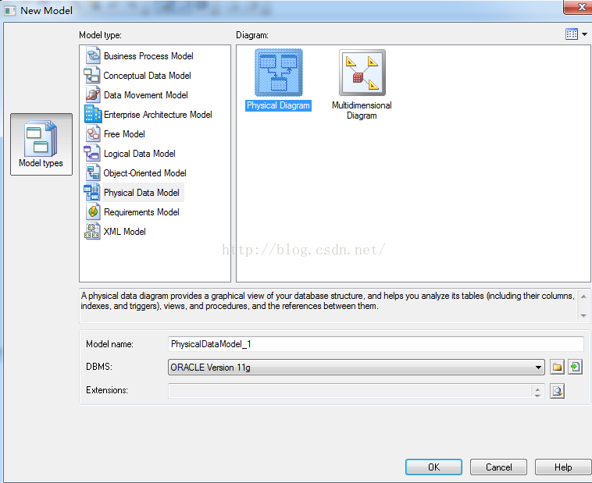Image resolution: width=592 pixels, height=483 pixels.
Task: Click Extensions down arrow stepper
Action: 537,395
